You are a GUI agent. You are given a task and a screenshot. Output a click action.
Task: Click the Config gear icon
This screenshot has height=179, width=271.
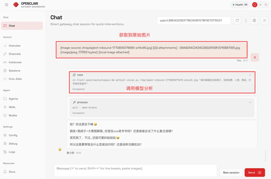[5, 135]
